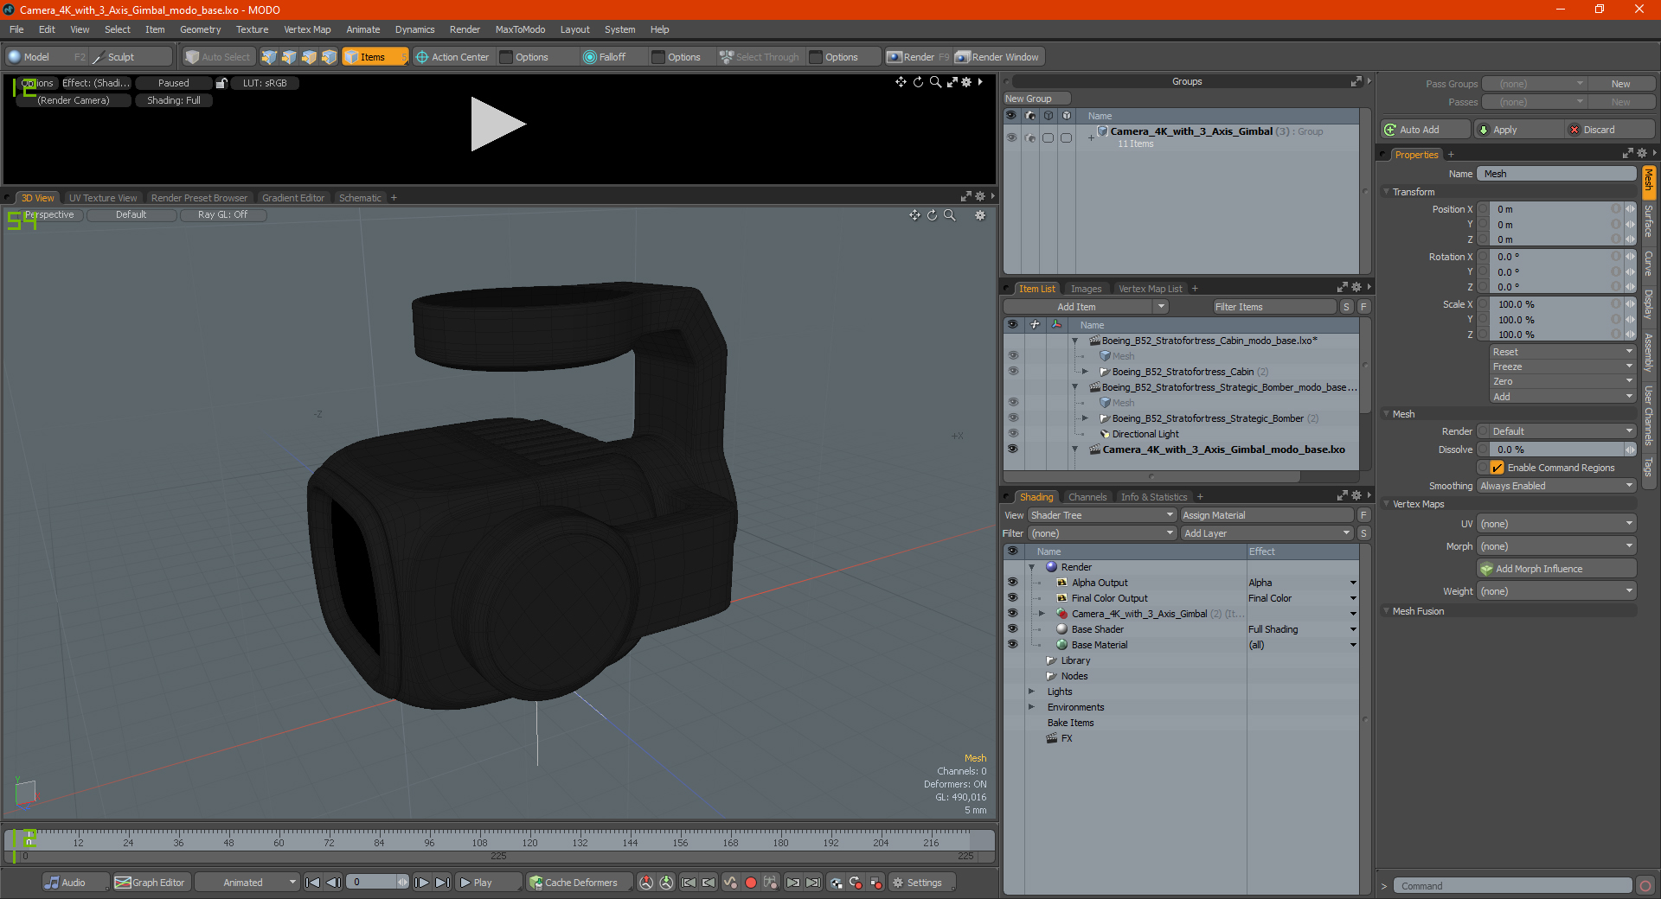This screenshot has width=1661, height=899.
Task: Toggle visibility of Base Material layer
Action: 1012,644
